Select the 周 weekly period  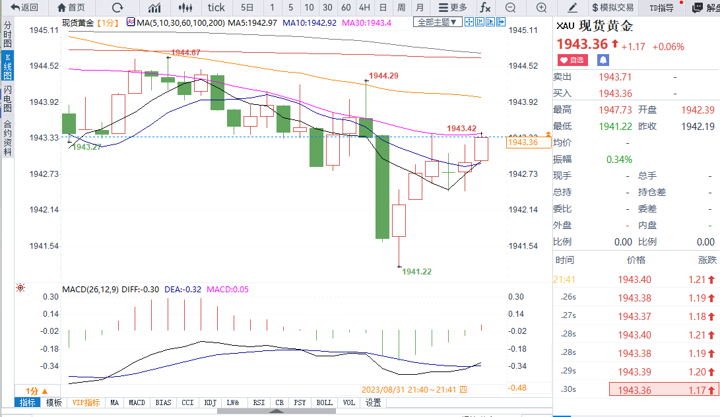tap(401, 7)
